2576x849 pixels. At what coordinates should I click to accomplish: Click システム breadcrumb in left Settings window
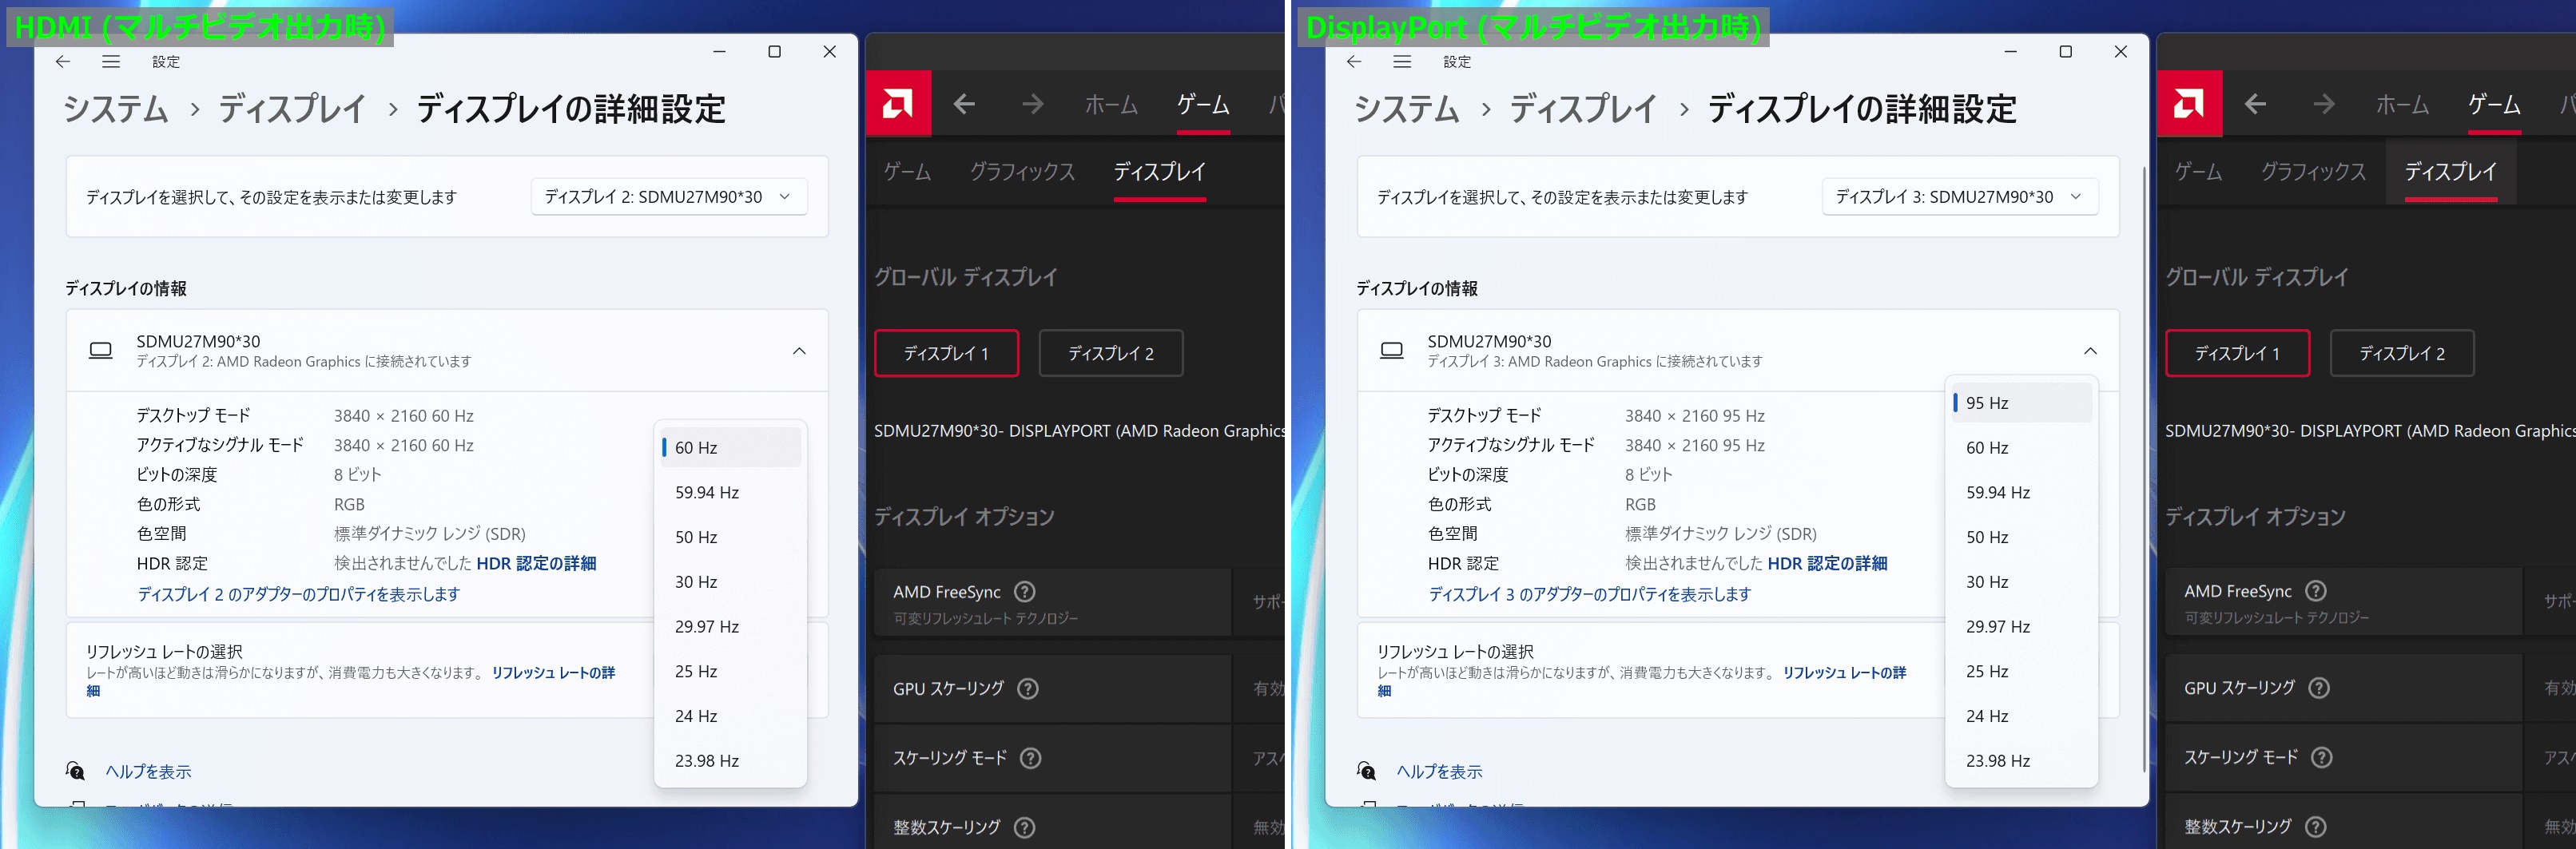tap(116, 109)
